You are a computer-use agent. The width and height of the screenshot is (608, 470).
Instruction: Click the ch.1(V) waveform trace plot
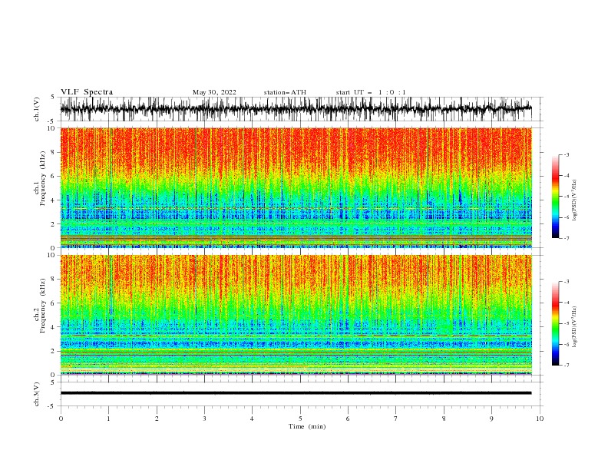coord(296,109)
